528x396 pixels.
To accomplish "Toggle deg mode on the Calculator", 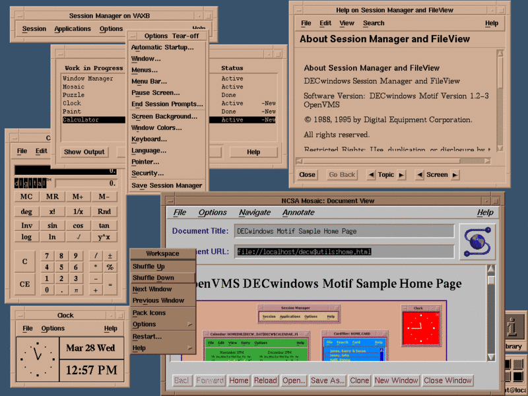I will [26, 211].
